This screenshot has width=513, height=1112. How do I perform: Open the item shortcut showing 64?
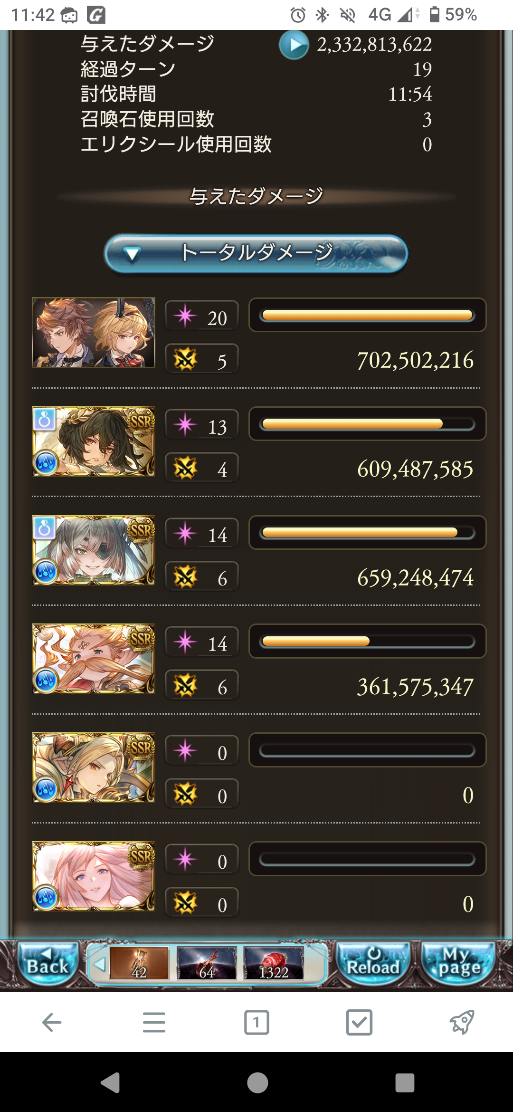click(207, 963)
